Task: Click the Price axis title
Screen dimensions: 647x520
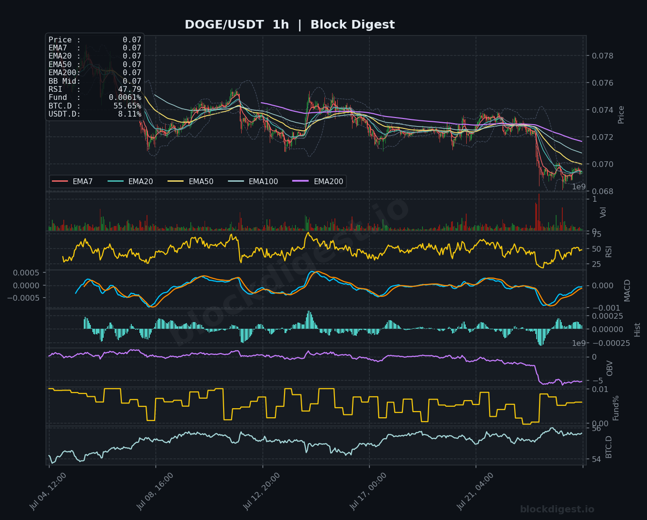Action: coord(621,115)
